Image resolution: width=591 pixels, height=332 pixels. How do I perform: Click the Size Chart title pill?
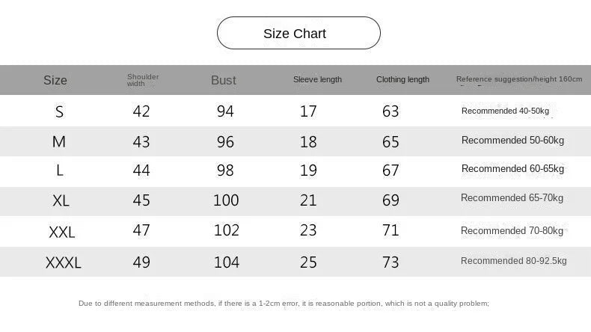[298, 33]
